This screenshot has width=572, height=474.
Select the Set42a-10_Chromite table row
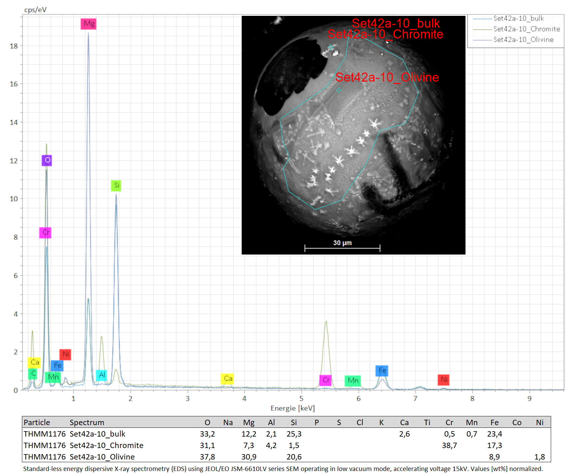tap(286, 445)
